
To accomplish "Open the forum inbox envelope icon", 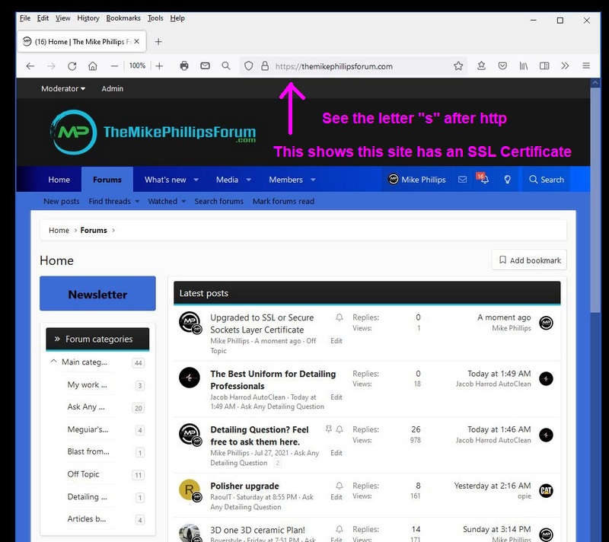I will (462, 180).
